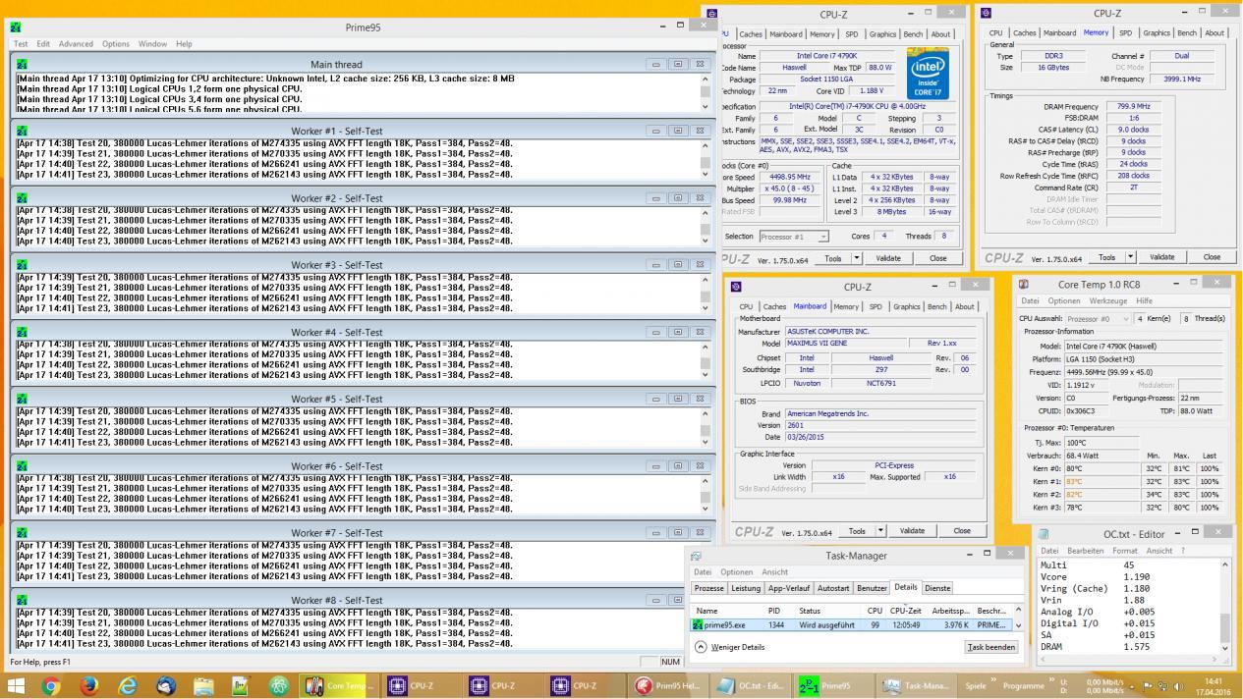The image size is (1243, 699).
Task: Click Tools button in CPU-Z Memory window
Action: pos(1106,257)
